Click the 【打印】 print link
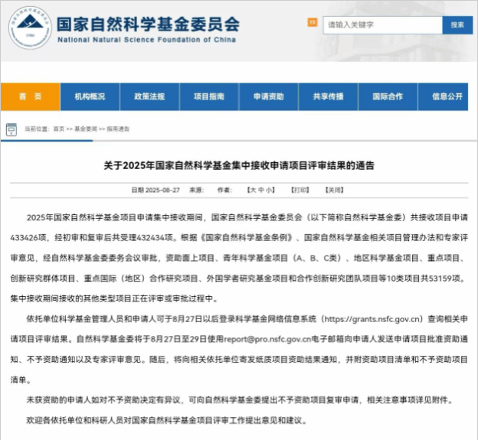 click(x=301, y=189)
